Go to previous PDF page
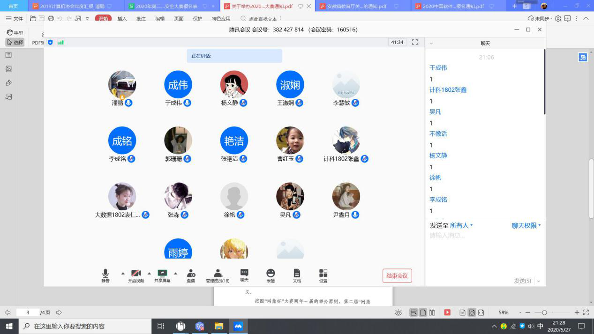The height and width of the screenshot is (334, 594). tap(8, 312)
